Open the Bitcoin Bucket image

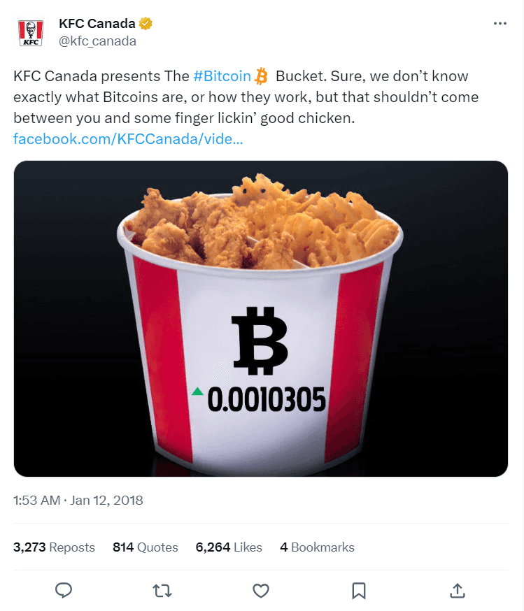coord(261,316)
